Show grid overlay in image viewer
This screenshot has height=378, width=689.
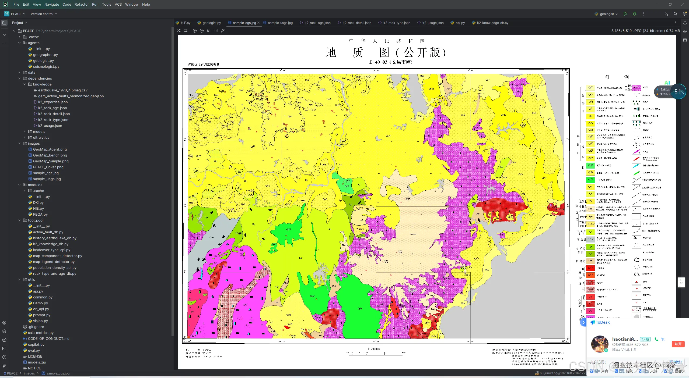(186, 31)
